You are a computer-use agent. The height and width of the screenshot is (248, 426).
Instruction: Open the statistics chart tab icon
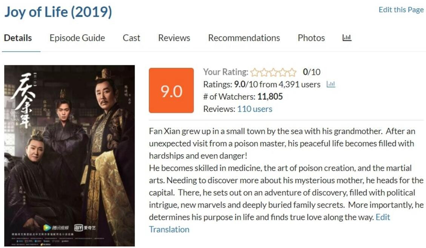pyautogui.click(x=347, y=38)
